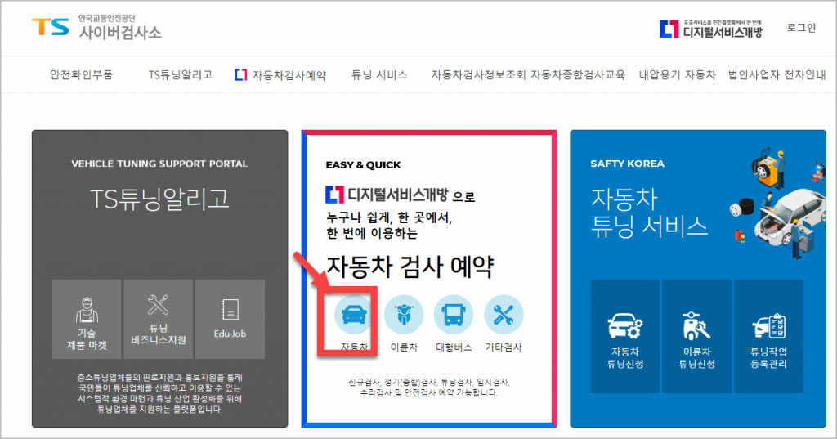Image resolution: width=837 pixels, height=439 pixels.
Task: Click the 로그인 link
Action: coord(801,28)
